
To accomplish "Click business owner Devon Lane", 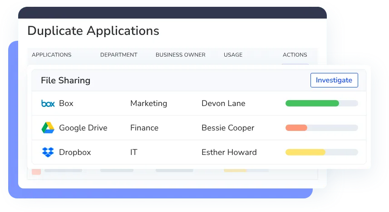I will (x=223, y=103).
